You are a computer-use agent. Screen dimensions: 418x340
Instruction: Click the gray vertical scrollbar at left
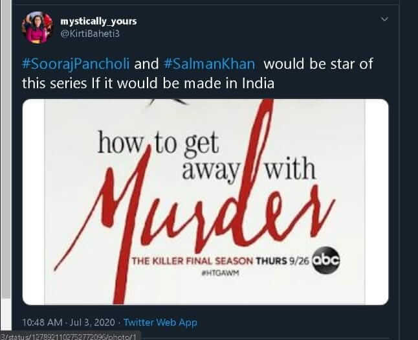[6, 150]
